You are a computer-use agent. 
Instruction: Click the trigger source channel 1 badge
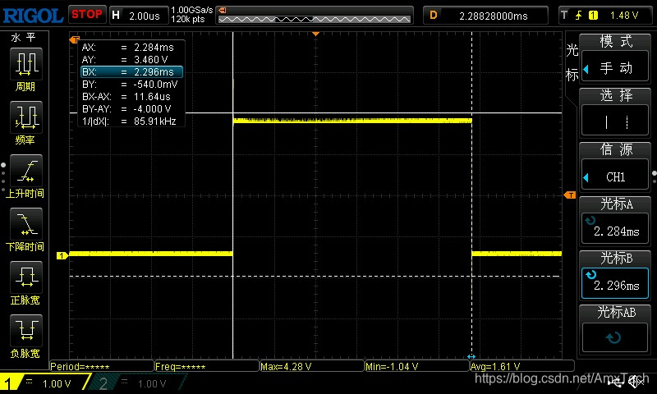coord(593,16)
